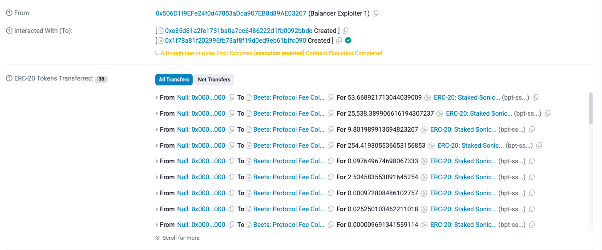Screen dimensions: 602x250
Task: Copy Beets fee collector address in 53.6689 row
Action: point(331,97)
